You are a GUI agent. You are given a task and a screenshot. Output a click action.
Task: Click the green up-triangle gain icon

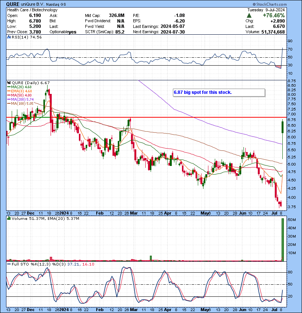click(249, 15)
